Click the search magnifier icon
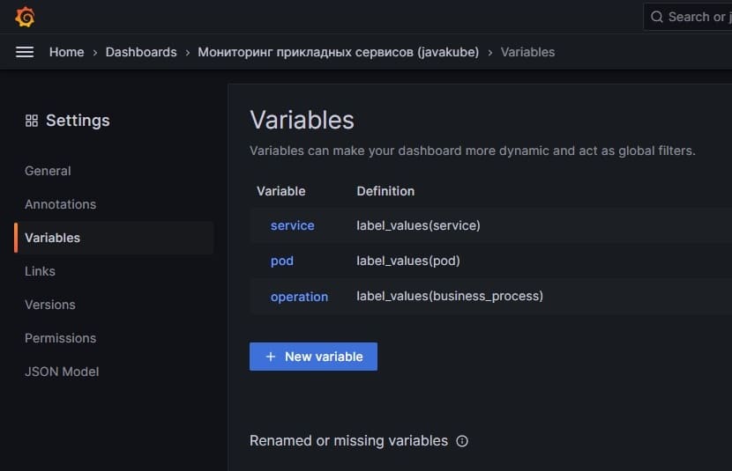This screenshot has height=471, width=732. (657, 18)
